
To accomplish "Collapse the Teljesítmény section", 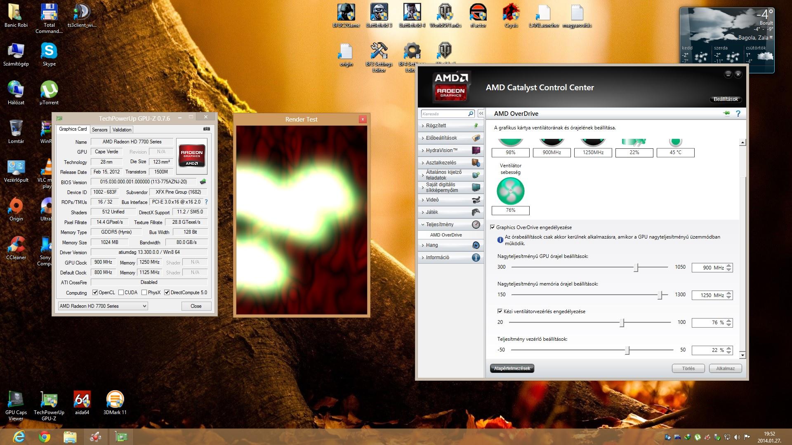I will (x=450, y=225).
